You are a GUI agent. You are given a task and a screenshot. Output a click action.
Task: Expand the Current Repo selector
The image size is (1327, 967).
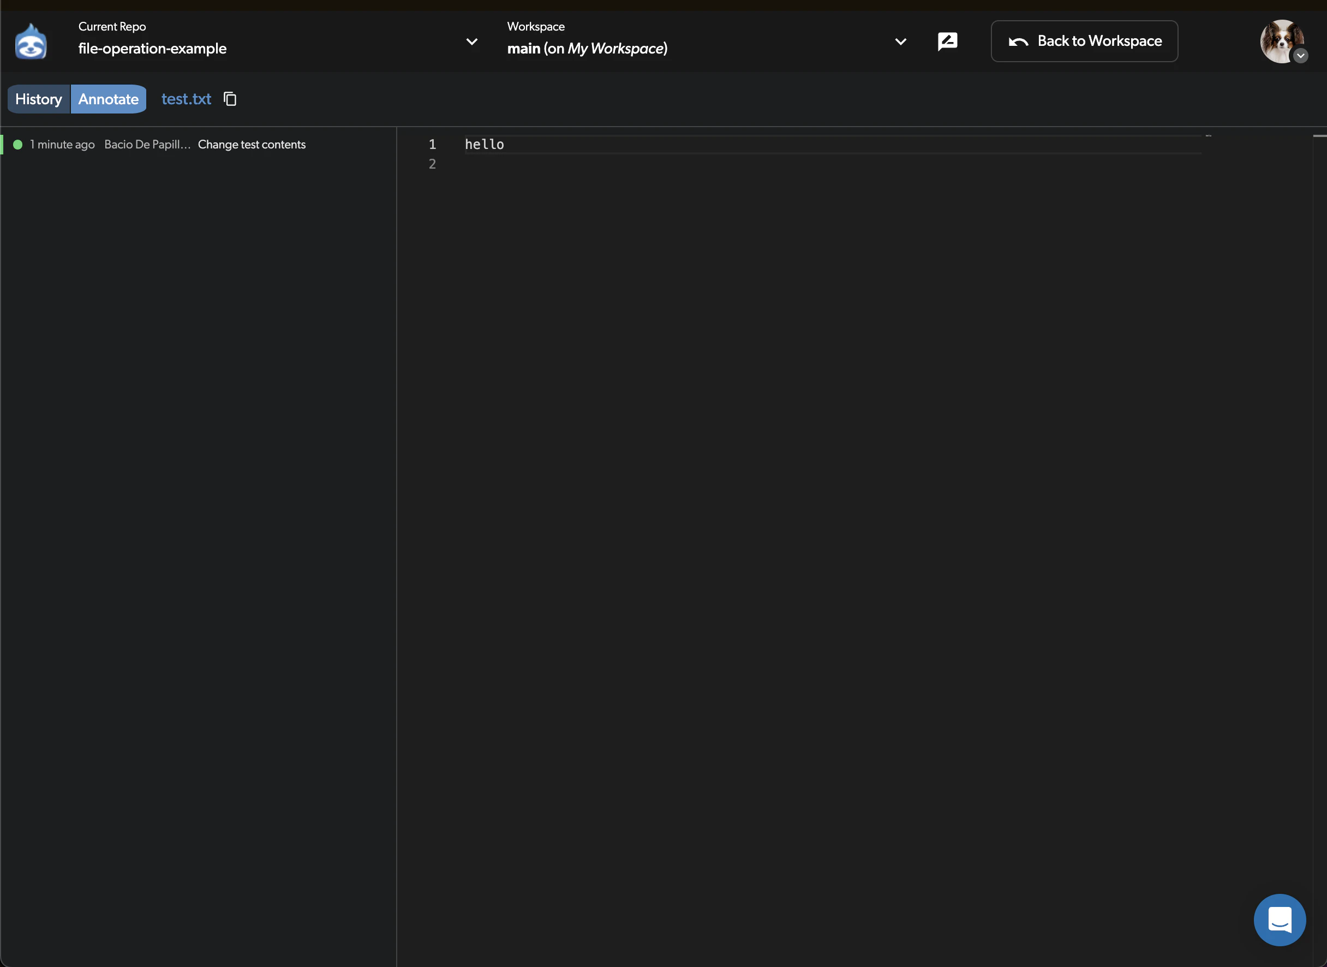click(x=472, y=41)
